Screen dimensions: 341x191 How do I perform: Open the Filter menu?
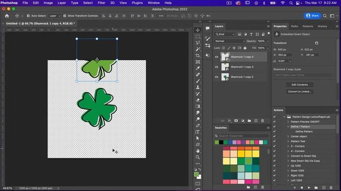(101, 3)
